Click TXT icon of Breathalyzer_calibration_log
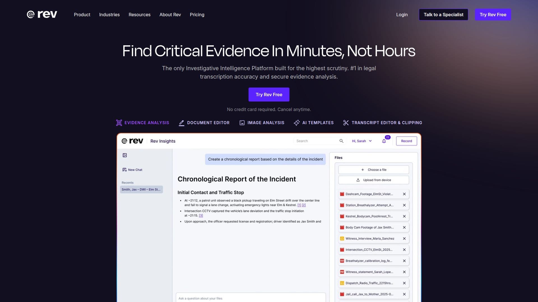This screenshot has width=538, height=302. [x=342, y=261]
